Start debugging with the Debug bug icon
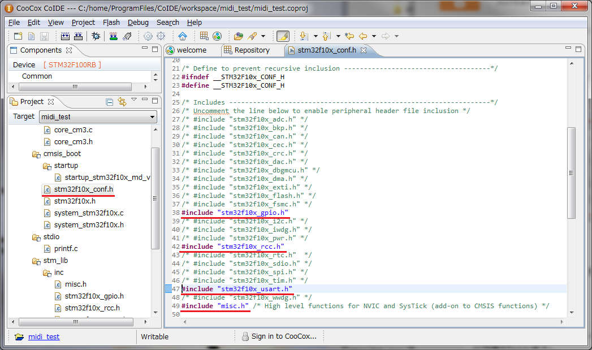This screenshot has height=350, width=592. [x=96, y=36]
